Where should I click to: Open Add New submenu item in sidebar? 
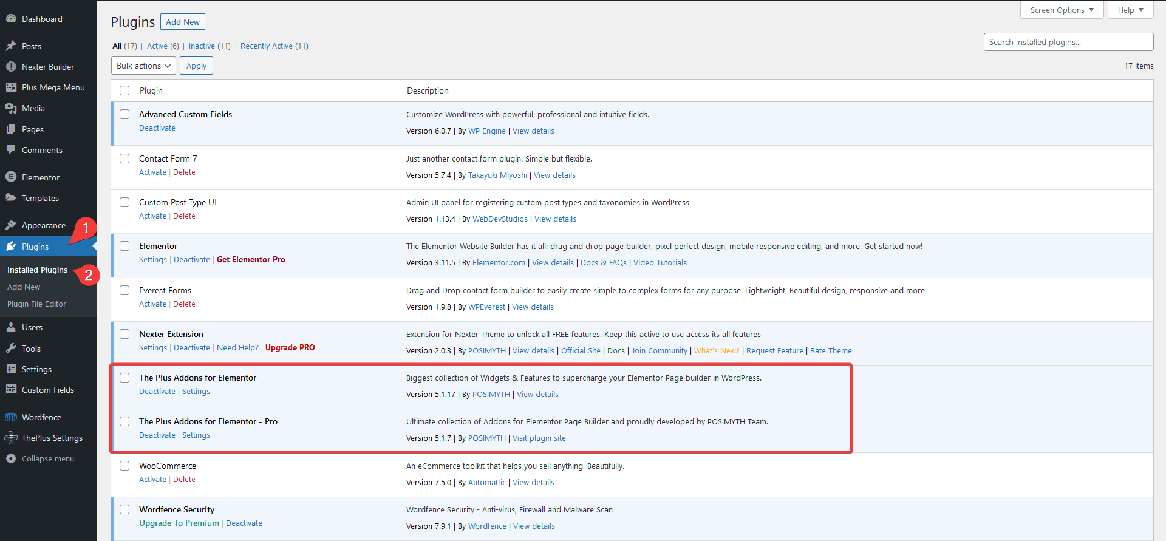click(x=24, y=287)
